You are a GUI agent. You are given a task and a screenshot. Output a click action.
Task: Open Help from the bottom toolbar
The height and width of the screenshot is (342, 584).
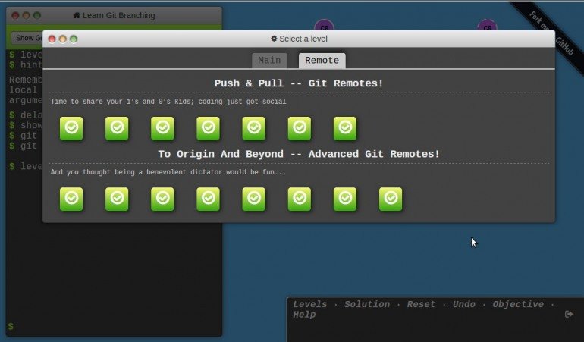(304, 315)
